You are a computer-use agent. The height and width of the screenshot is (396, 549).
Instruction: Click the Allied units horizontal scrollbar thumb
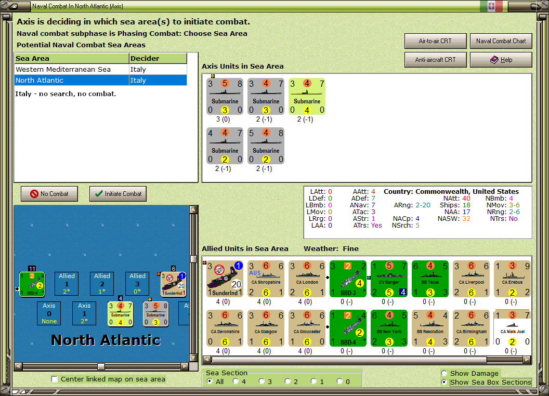(349, 360)
